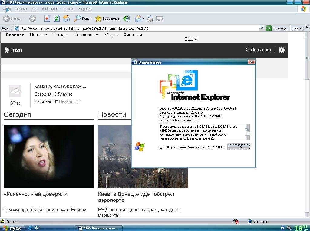Print the page using printer icon
Viewport: 310px width, 231px height.
(x=150, y=18)
